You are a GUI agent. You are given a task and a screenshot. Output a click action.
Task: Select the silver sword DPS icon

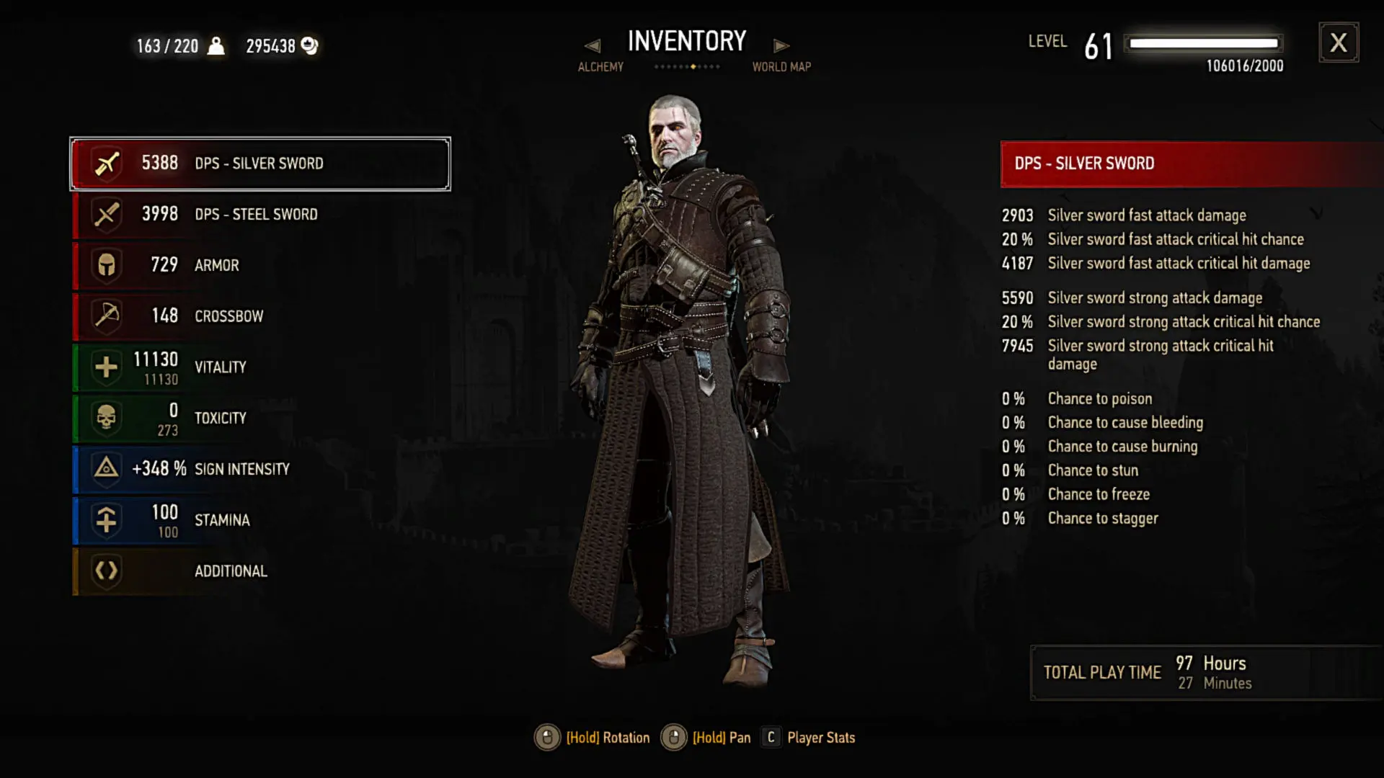tap(107, 164)
